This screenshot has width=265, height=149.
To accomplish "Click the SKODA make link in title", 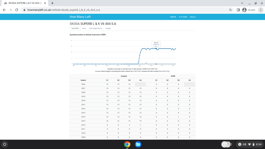I will (x=74, y=24).
